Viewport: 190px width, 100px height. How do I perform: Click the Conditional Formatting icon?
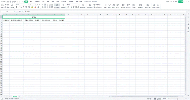point(90,5)
